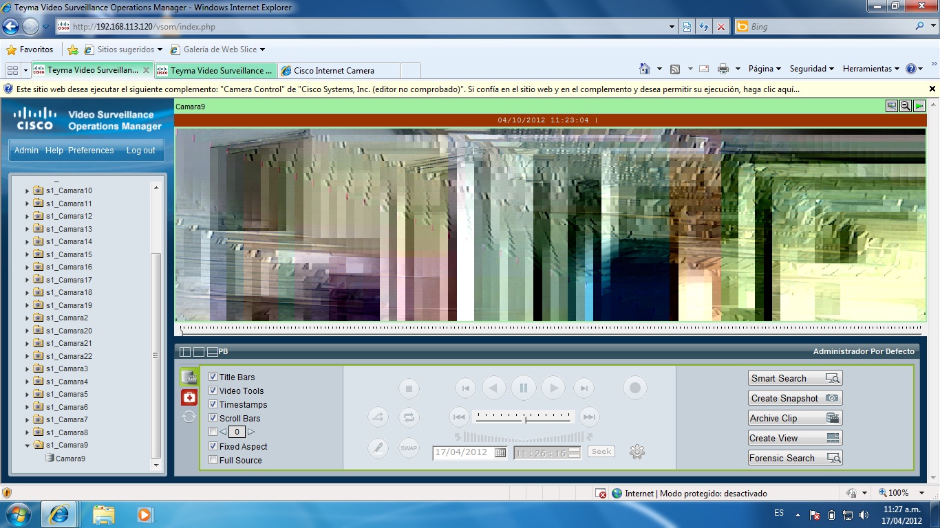
Task: Click the Camara9 snapshot icon in title bar
Action: coord(892,106)
